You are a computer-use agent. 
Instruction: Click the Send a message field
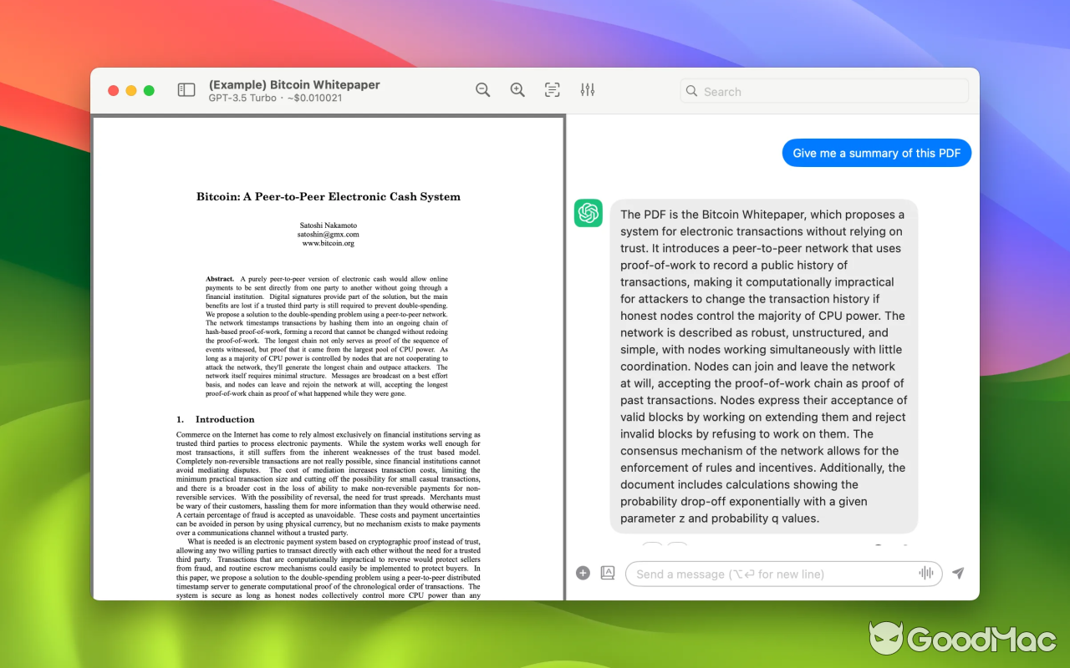click(x=777, y=574)
